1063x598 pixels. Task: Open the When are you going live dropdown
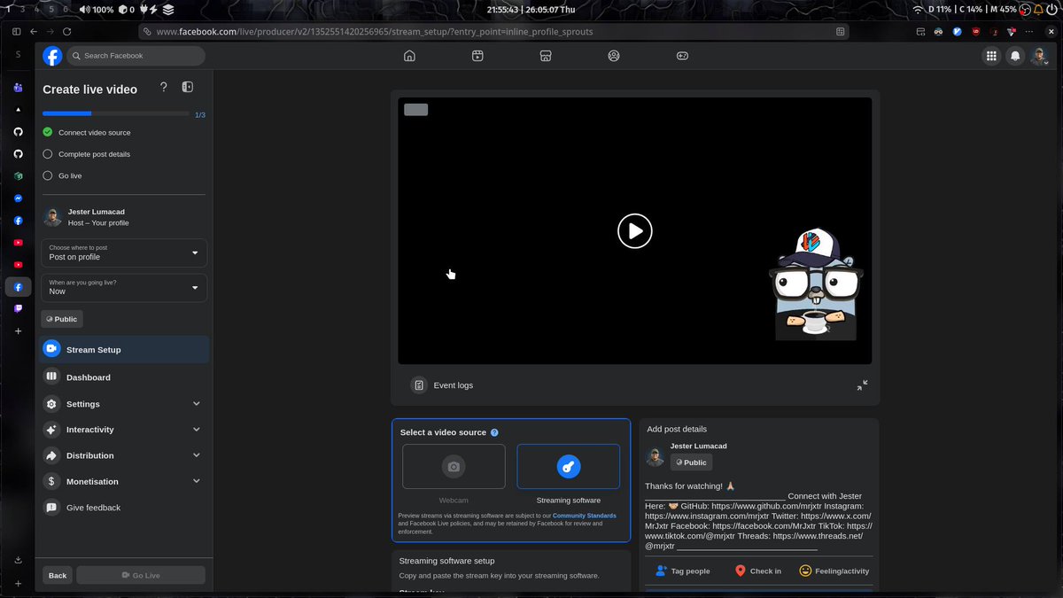(x=124, y=287)
